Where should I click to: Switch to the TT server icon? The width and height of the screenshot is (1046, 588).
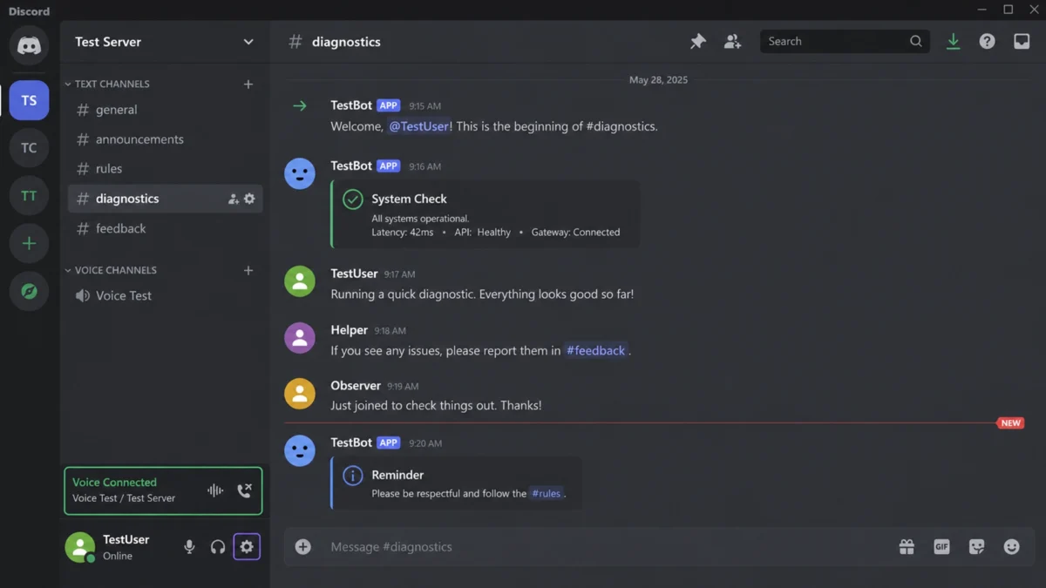[x=29, y=196]
